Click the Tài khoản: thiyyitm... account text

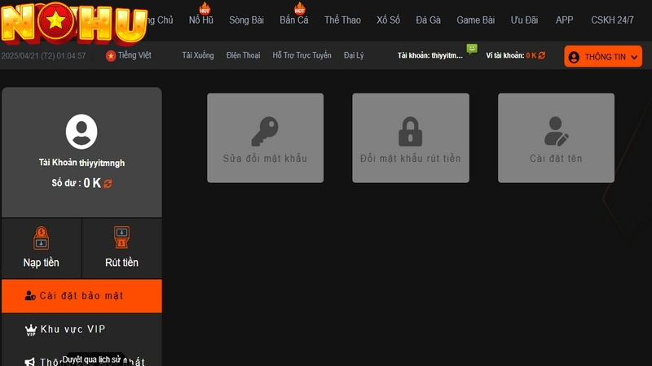(x=430, y=55)
